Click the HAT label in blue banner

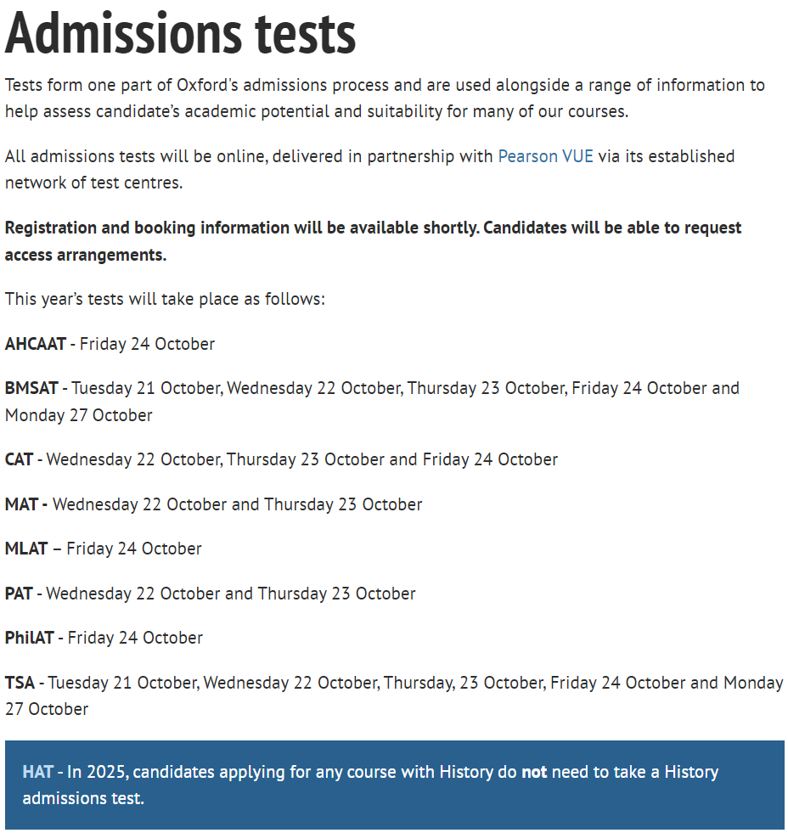[37, 771]
